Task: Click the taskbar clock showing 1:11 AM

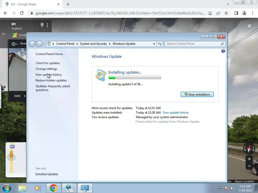Action: tap(245, 188)
